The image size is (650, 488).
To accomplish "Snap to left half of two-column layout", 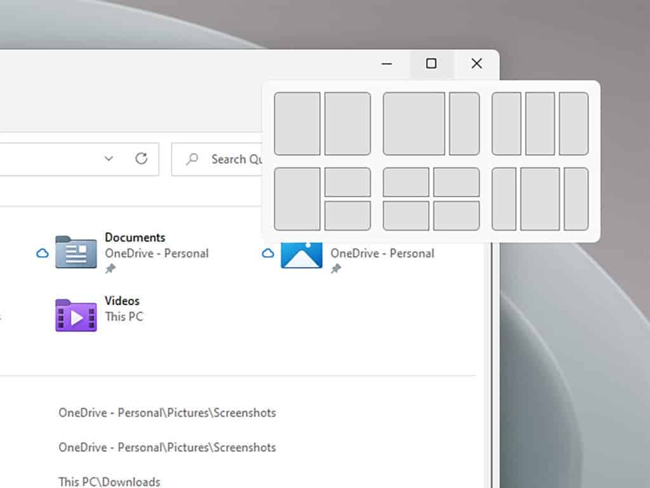I will [297, 123].
